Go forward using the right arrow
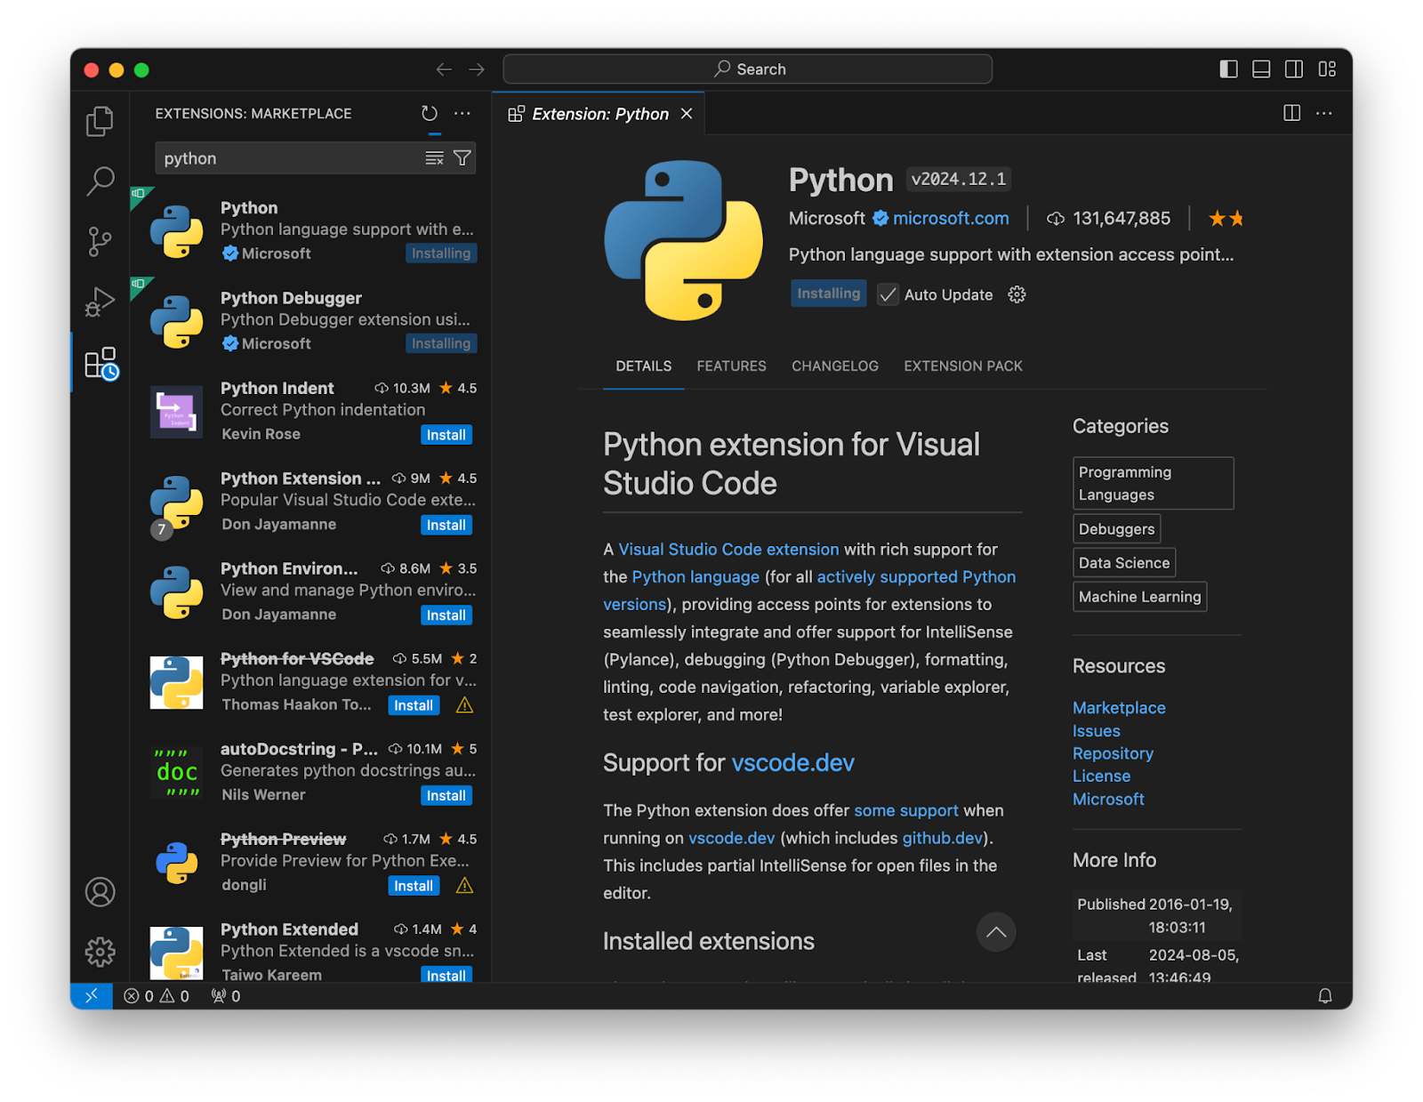This screenshot has height=1102, width=1423. (x=477, y=69)
